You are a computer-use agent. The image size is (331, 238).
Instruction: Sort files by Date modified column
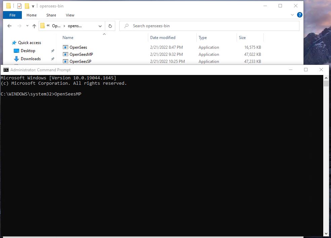[163, 38]
